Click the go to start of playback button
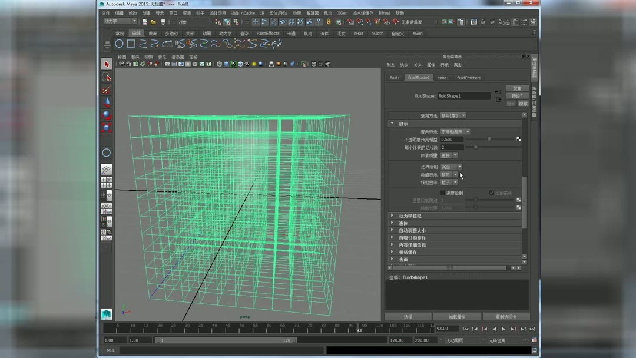The height and width of the screenshot is (358, 636). click(x=465, y=329)
